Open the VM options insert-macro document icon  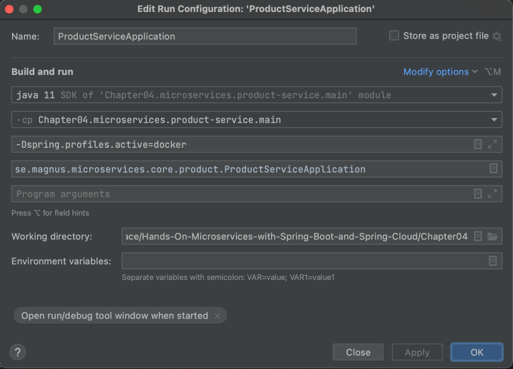pos(478,144)
